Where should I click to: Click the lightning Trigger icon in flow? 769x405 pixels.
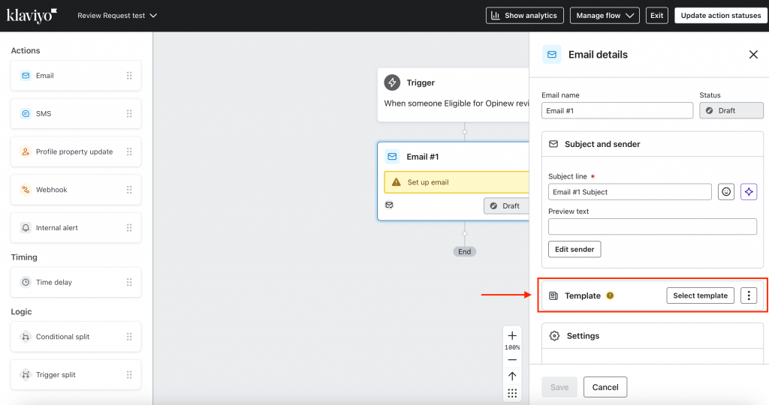392,82
